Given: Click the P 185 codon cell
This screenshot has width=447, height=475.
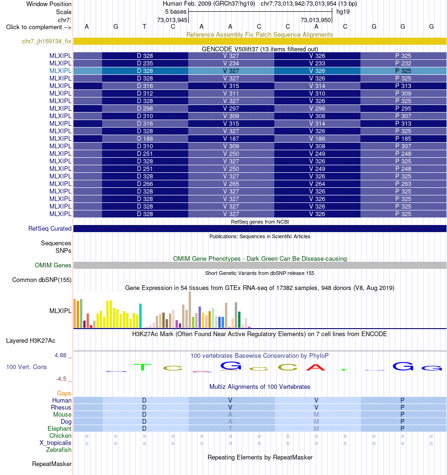Looking at the screenshot, I should point(403,138).
